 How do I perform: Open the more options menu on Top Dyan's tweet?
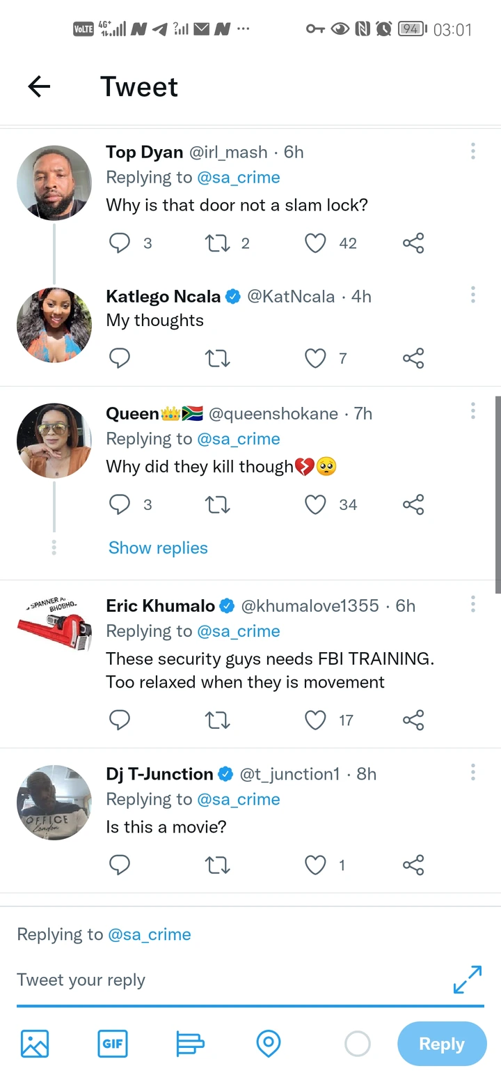[x=473, y=151]
